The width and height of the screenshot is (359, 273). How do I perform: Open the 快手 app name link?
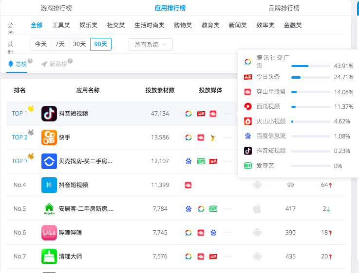coord(64,137)
